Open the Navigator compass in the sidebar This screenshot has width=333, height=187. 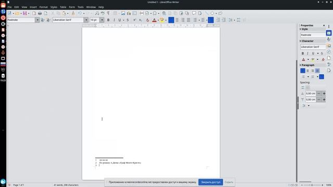[329, 52]
